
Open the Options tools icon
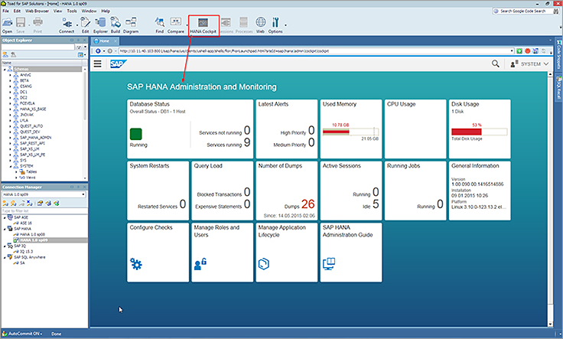pyautogui.click(x=275, y=25)
